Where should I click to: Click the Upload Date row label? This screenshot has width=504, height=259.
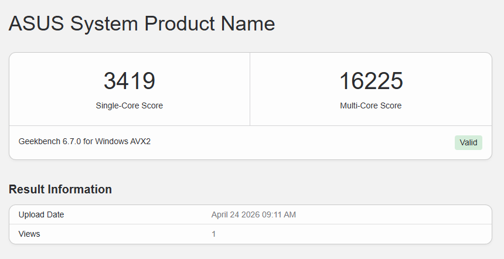tap(41, 214)
